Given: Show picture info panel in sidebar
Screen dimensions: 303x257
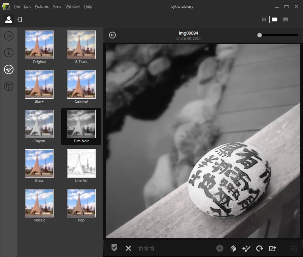Looking at the screenshot, I should pyautogui.click(x=9, y=52).
